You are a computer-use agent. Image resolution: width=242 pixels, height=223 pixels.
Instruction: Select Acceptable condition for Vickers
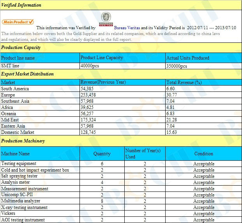pos(203,214)
